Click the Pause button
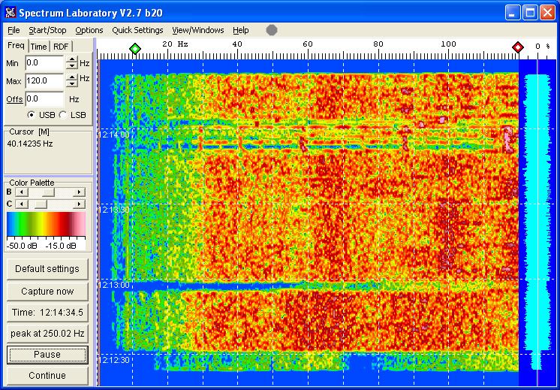 tap(47, 355)
